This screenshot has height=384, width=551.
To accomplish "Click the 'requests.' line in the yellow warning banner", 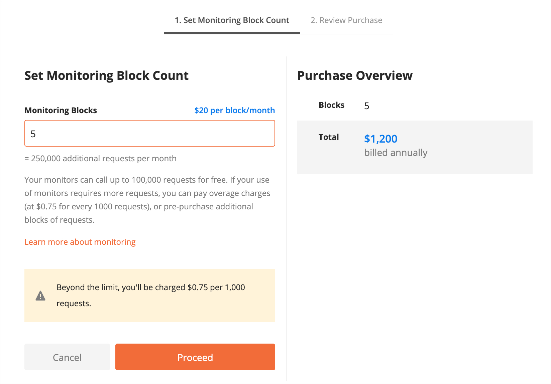I will [74, 304].
